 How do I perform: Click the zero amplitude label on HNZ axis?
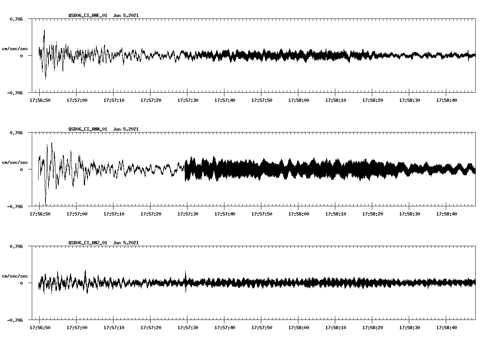point(21,283)
